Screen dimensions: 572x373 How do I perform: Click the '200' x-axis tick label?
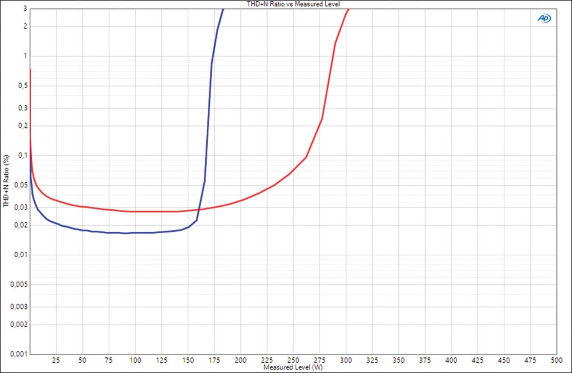240,360
